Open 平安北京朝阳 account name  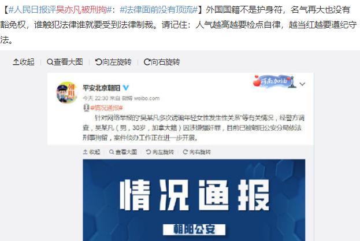tap(102, 88)
